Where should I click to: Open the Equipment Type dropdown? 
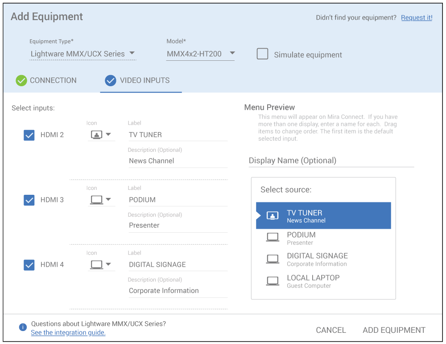click(83, 54)
